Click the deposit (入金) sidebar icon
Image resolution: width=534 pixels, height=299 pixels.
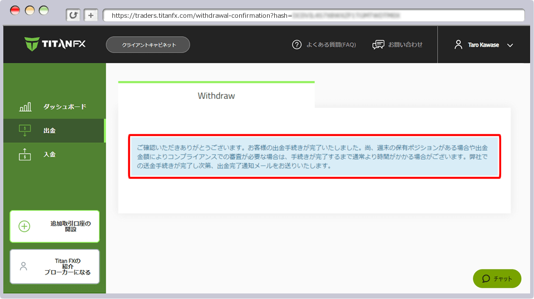click(x=25, y=155)
